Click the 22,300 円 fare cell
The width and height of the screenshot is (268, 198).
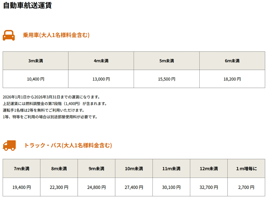59,187
